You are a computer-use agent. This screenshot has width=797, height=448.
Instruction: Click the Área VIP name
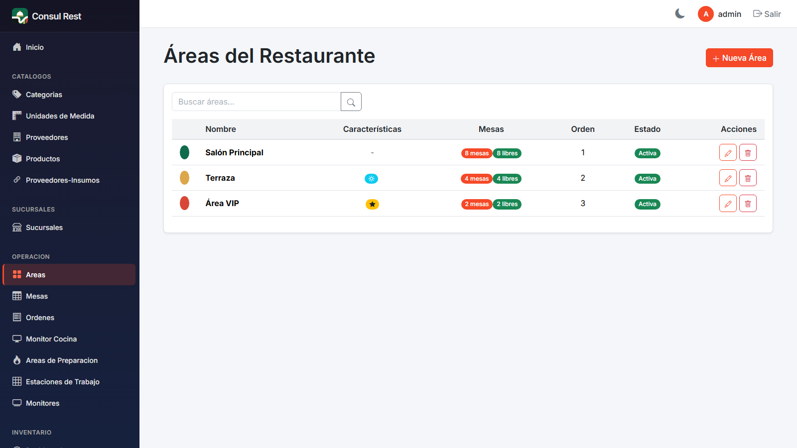222,203
